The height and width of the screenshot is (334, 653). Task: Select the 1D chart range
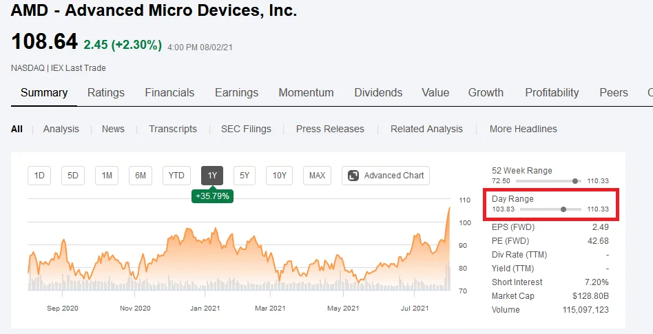point(39,176)
